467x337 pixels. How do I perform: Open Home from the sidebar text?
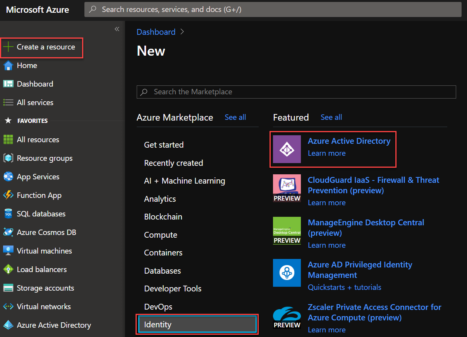click(x=27, y=66)
